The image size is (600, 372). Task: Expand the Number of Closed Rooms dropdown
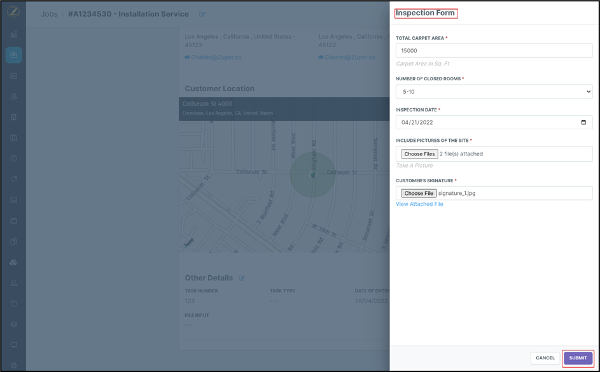494,92
